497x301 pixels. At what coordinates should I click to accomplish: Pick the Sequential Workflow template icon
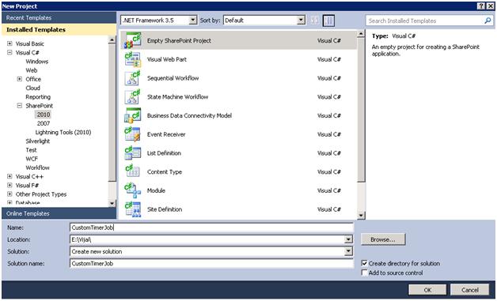(132, 78)
